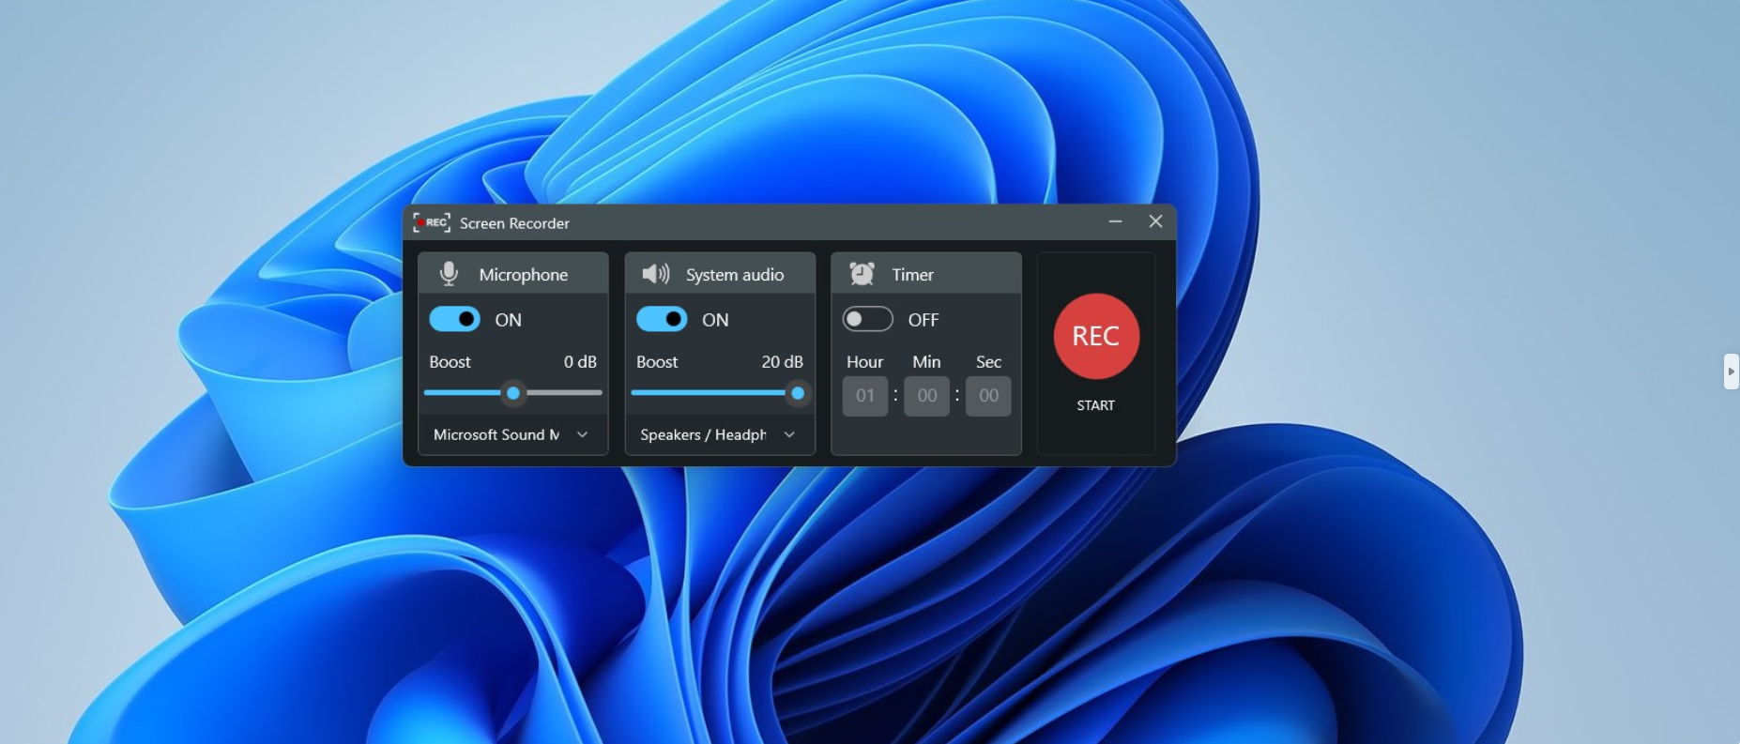Turn off the Microphone toggle
Screen dimensions: 1740x744
454,319
